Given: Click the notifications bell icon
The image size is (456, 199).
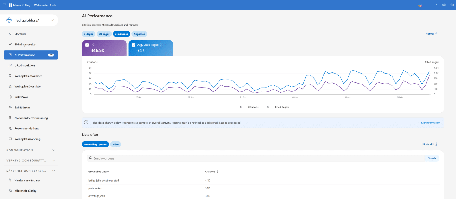Looking at the screenshot, I should click(428, 5).
